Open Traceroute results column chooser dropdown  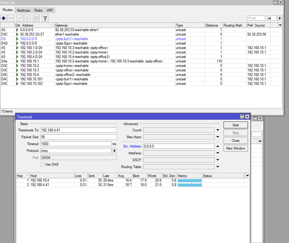point(247,176)
